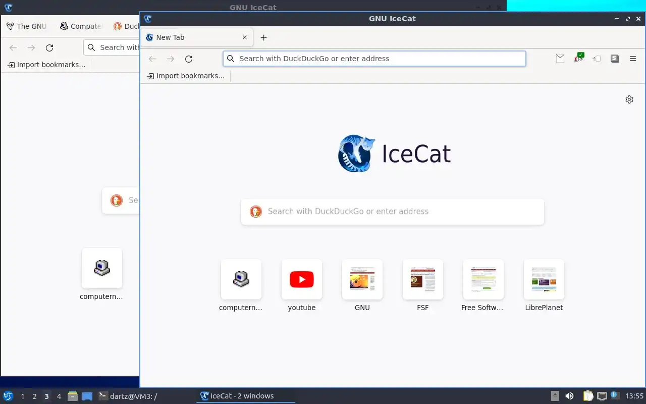Open the desktop start menu bird icon
646x404 pixels.
(x=8, y=396)
